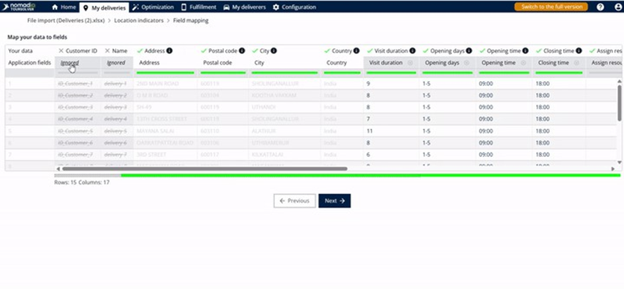Open the Opening time field dropdown
This screenshot has height=289, width=624.
(x=502, y=63)
